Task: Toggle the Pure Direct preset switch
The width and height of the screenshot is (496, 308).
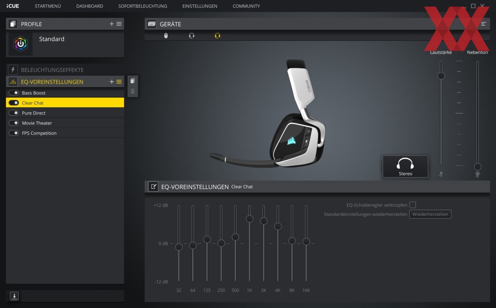Action: (14, 113)
